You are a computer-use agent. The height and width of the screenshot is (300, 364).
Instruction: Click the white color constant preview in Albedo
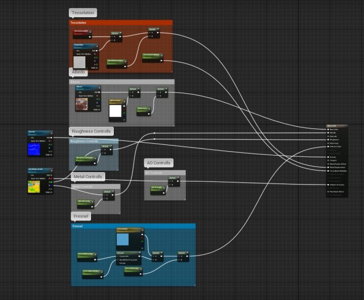(x=116, y=110)
